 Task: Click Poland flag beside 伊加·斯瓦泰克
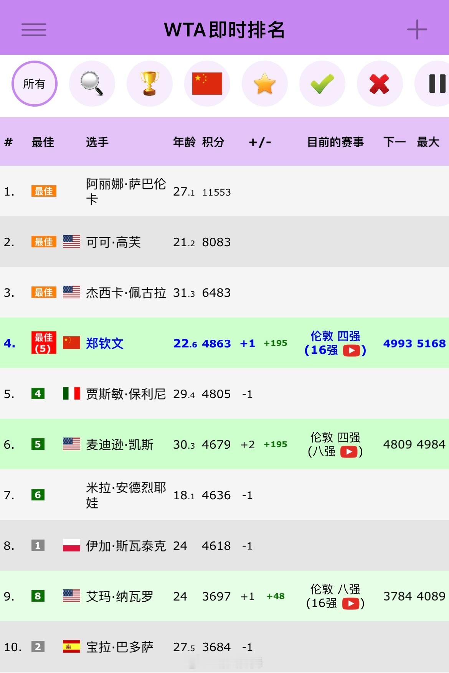pos(71,545)
